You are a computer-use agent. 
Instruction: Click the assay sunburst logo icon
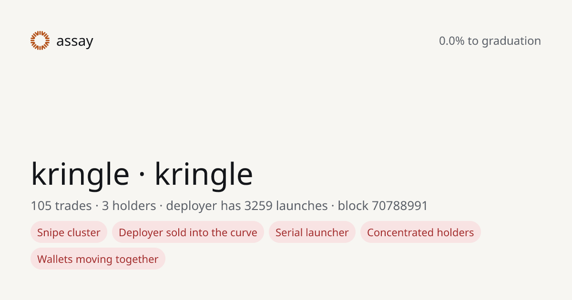pyautogui.click(x=40, y=40)
